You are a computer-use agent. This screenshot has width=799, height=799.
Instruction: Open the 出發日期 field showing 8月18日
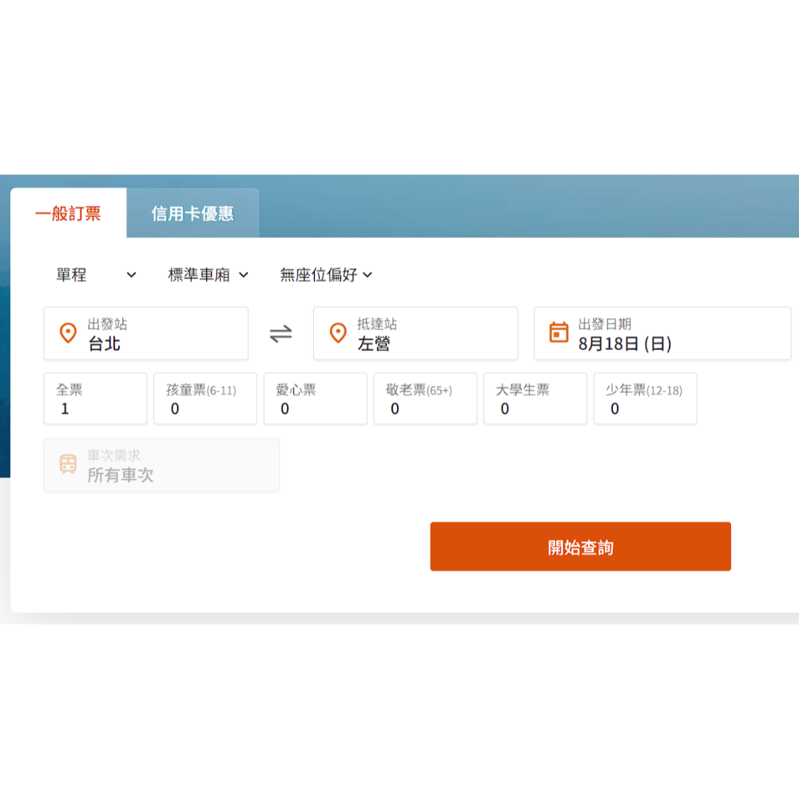pos(662,334)
